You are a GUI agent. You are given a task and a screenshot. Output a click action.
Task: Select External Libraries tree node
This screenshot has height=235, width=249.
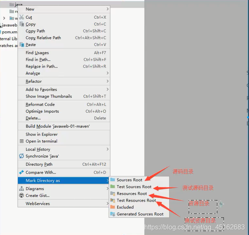(x=9, y=39)
